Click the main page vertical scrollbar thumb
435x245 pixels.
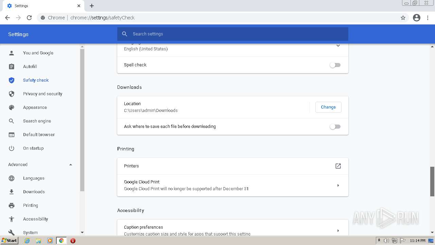click(432, 181)
